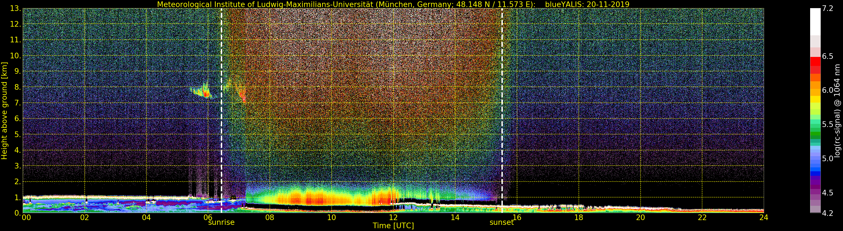The image size is (843, 231).
Task: Click the '24' tick on the time axis
Action: pos(764,217)
